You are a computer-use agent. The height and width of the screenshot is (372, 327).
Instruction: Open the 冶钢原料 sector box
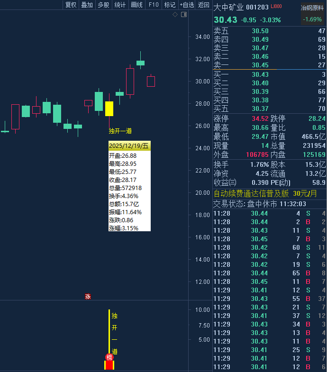point(312,14)
